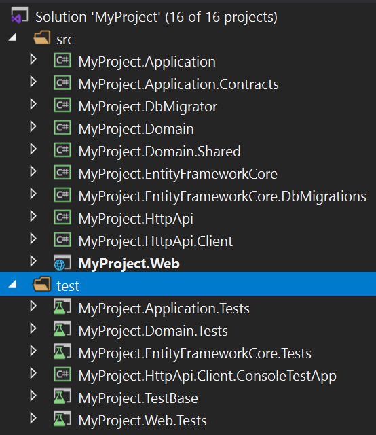Viewport: 376px width, 435px height.
Task: Select the MyProject.Application.Contracts label
Action: pyautogui.click(x=178, y=84)
